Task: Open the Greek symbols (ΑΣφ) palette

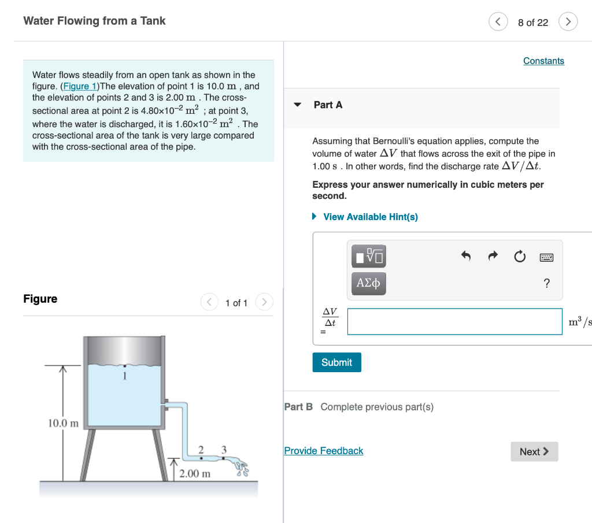Action: 368,284
